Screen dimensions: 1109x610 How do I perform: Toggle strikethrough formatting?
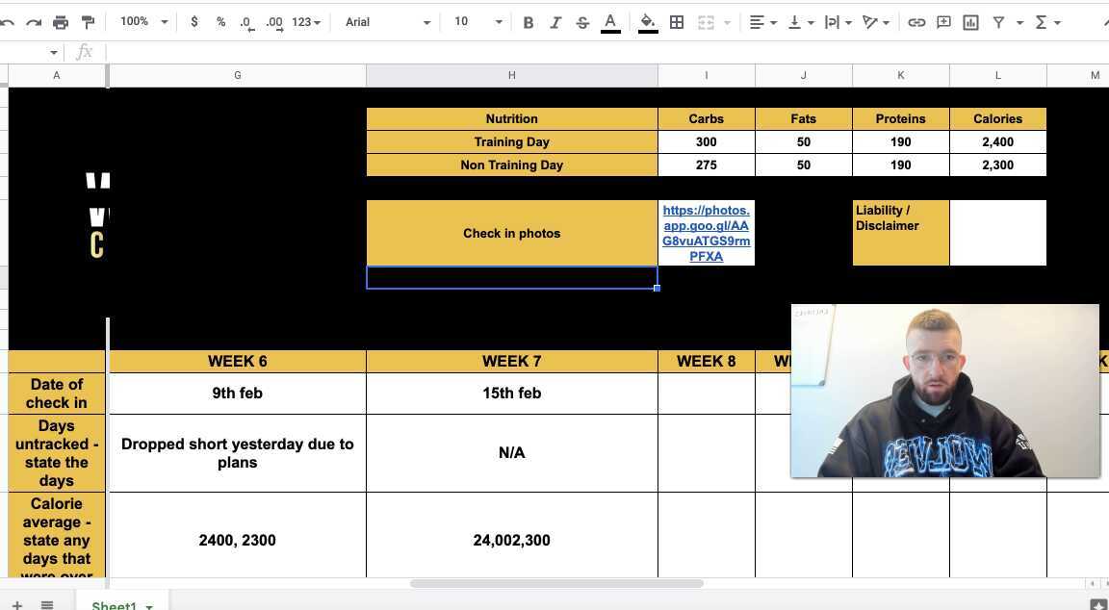click(582, 22)
